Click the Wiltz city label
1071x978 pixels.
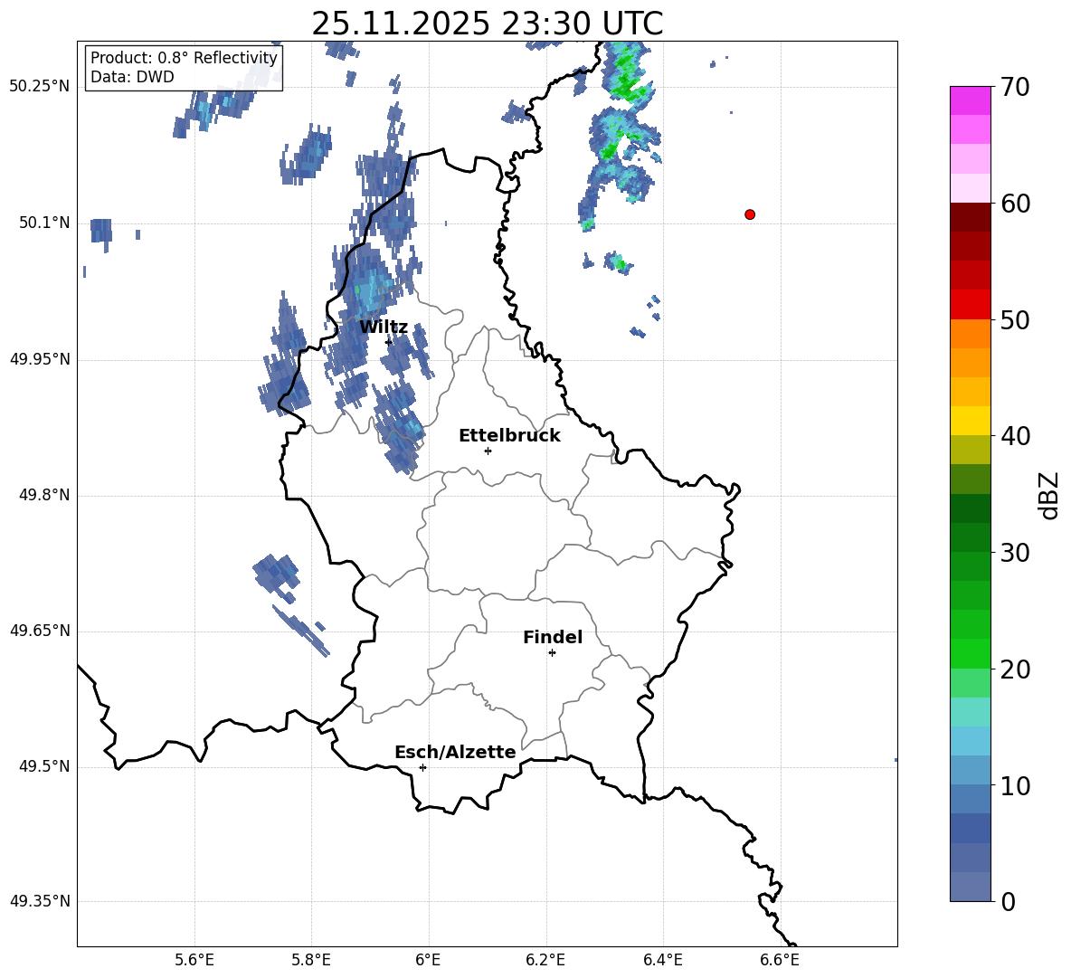click(384, 328)
